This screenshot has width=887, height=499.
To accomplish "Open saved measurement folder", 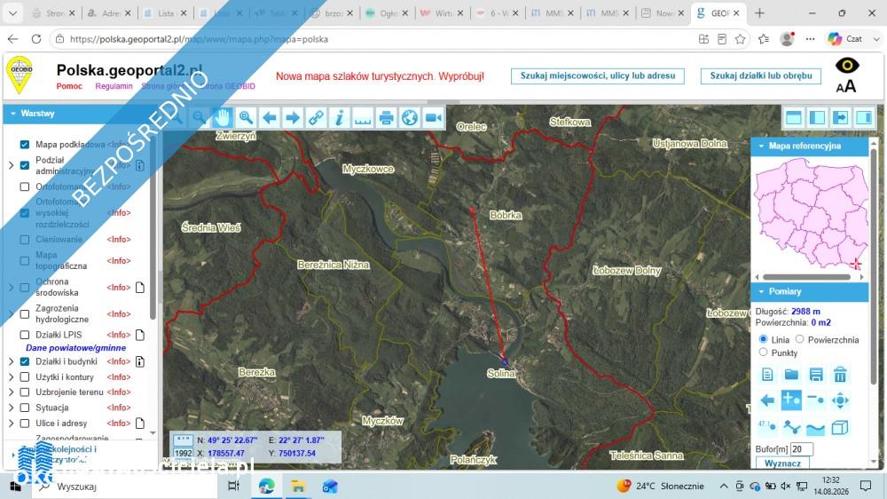I will click(x=791, y=375).
